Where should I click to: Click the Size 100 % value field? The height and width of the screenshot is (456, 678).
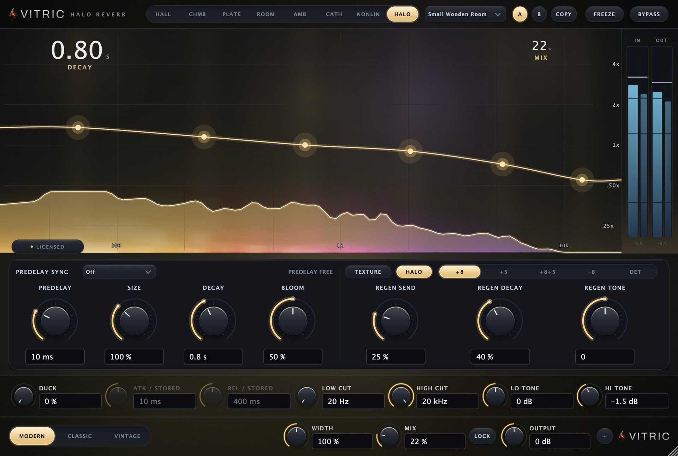(x=134, y=357)
